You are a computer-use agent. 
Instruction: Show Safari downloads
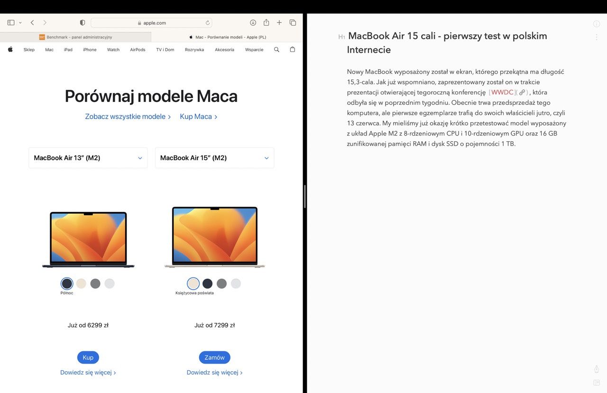coord(253,23)
